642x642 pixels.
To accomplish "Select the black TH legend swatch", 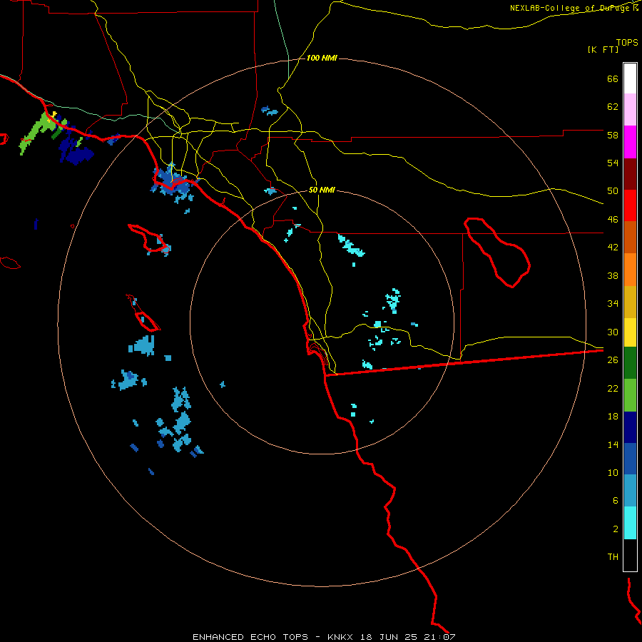I will 630,555.
